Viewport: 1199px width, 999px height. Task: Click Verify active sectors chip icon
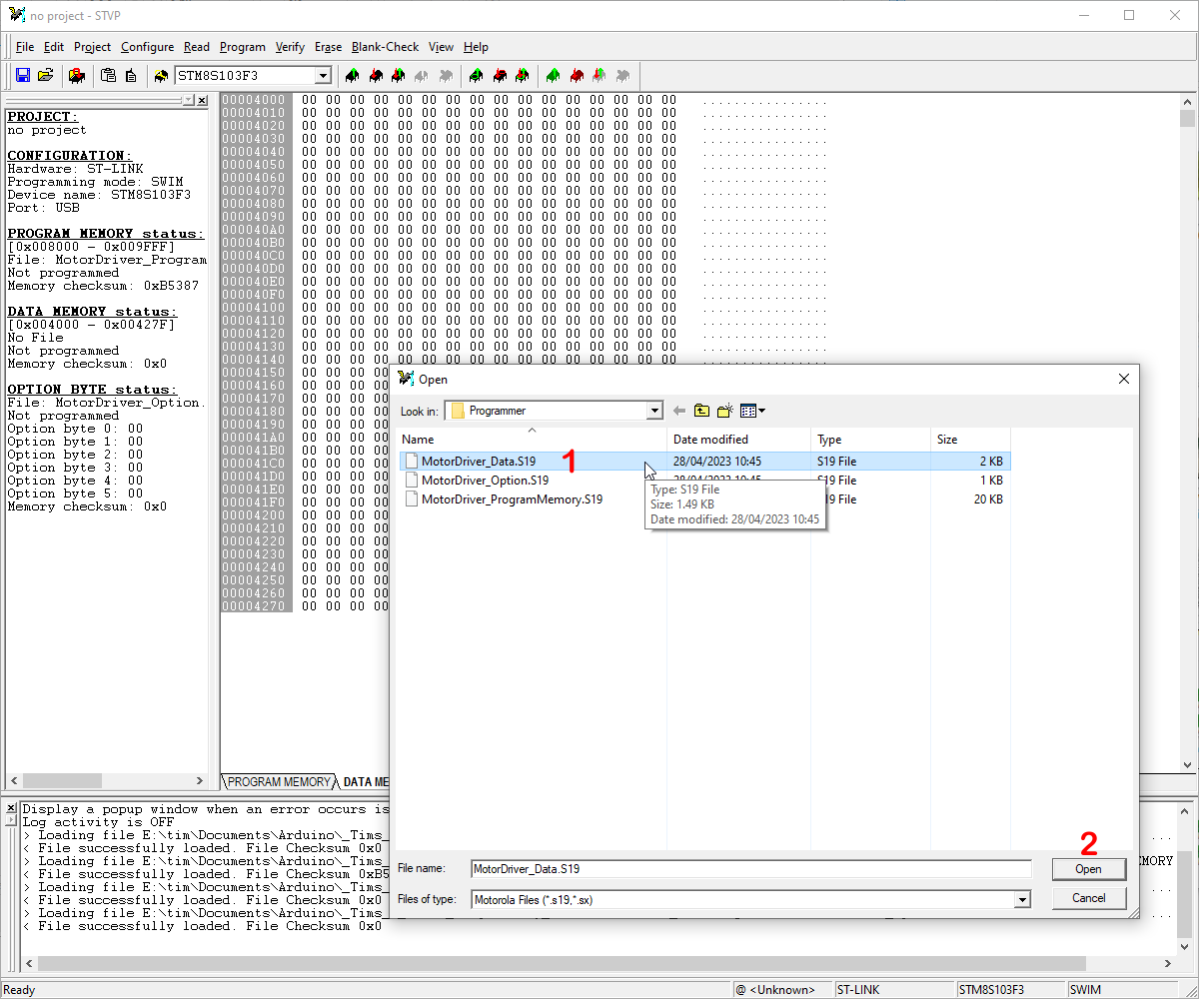click(523, 76)
